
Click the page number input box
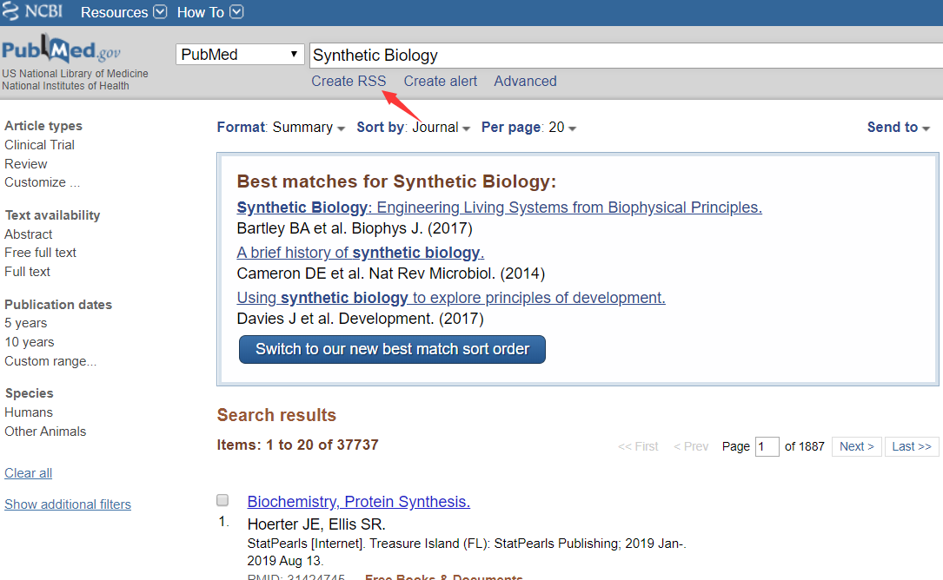767,446
